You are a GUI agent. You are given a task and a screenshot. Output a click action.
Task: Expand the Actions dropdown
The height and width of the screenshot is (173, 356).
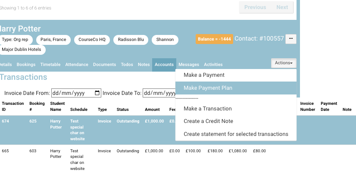point(284,63)
